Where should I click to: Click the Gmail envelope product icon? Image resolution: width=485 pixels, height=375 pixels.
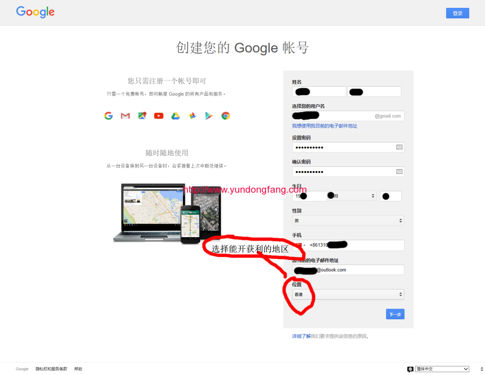(125, 116)
